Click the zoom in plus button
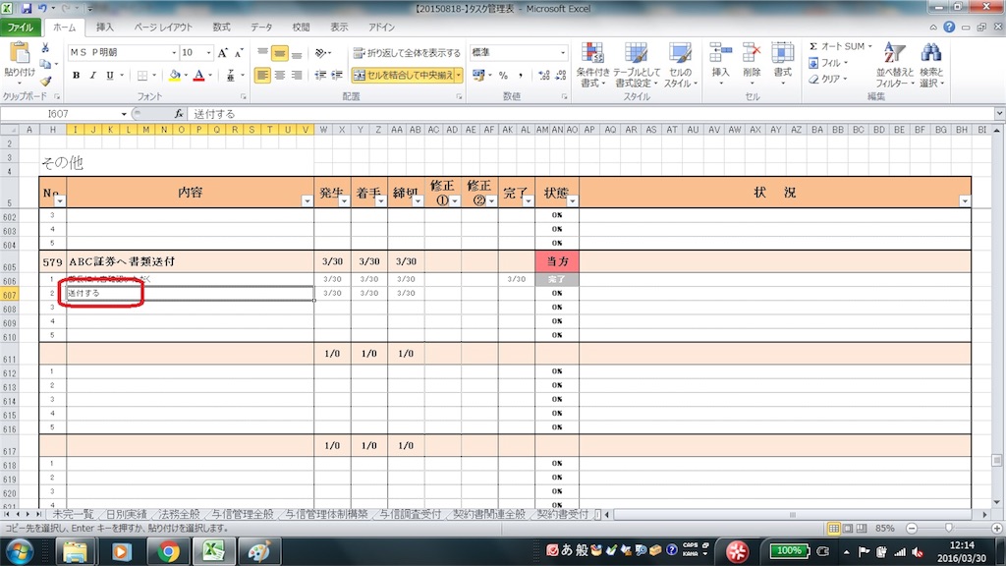This screenshot has width=1006, height=566. click(997, 528)
